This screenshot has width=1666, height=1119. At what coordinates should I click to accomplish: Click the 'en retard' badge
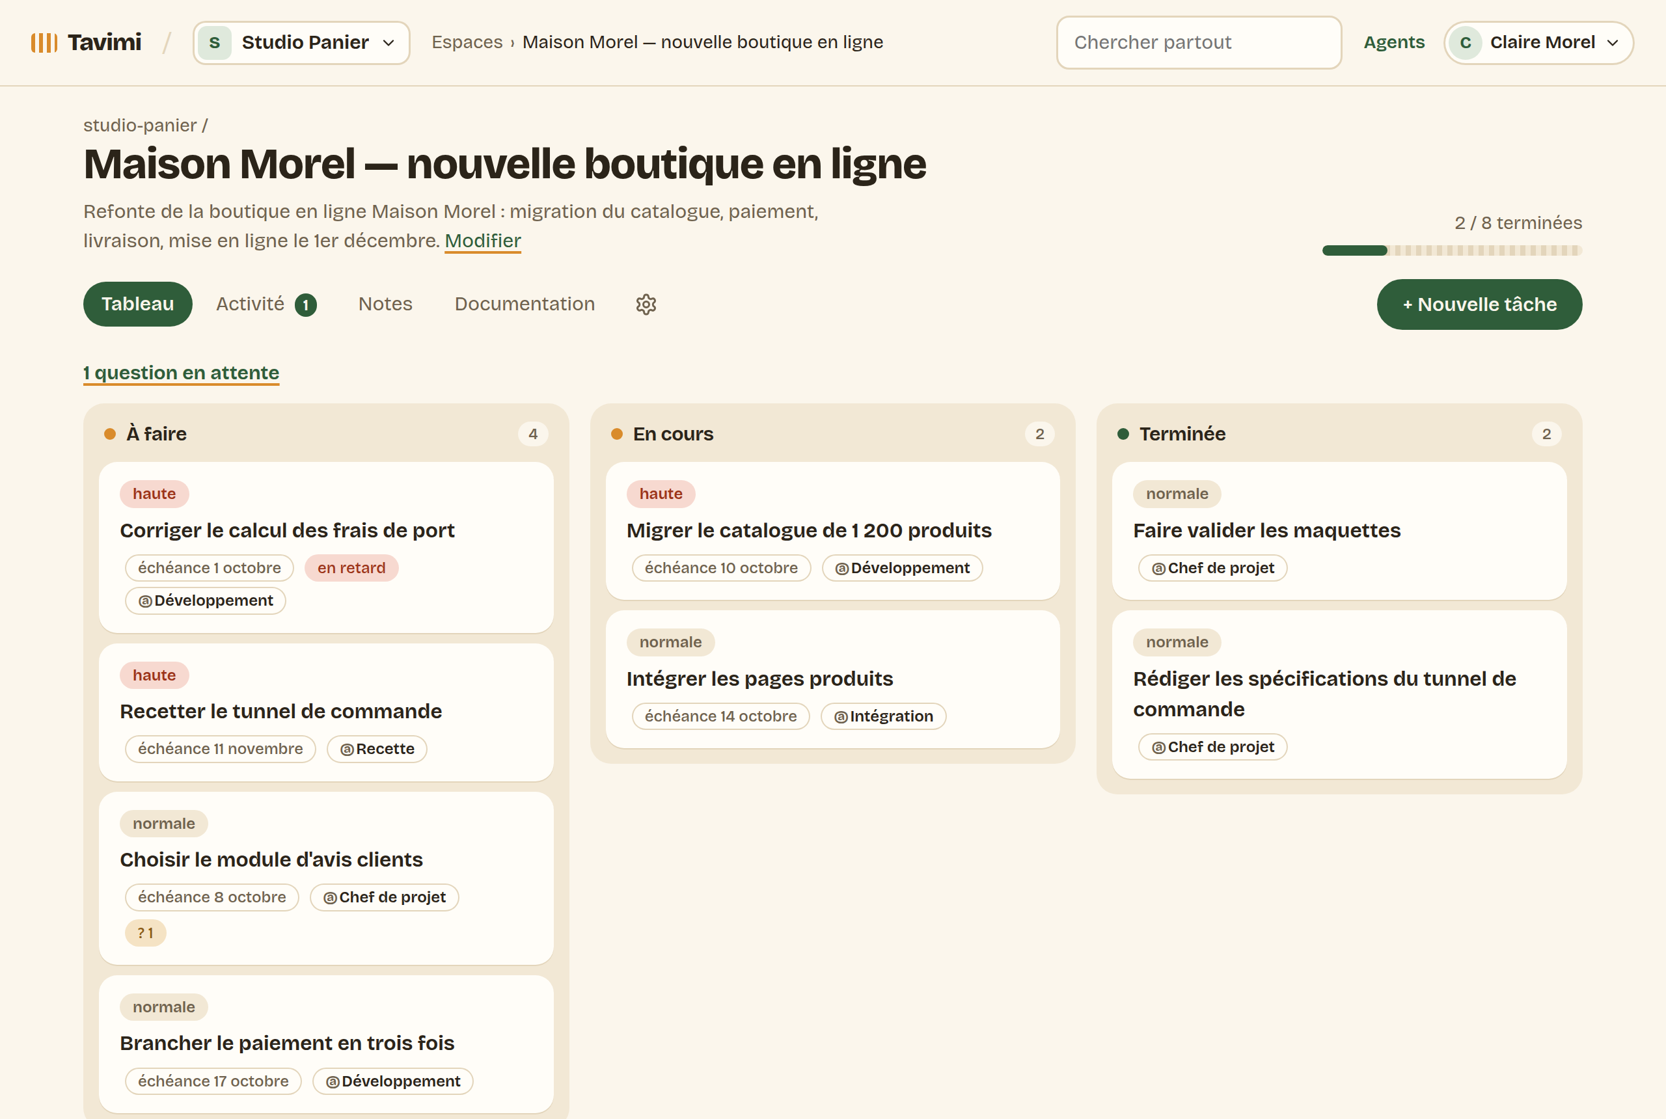[351, 568]
